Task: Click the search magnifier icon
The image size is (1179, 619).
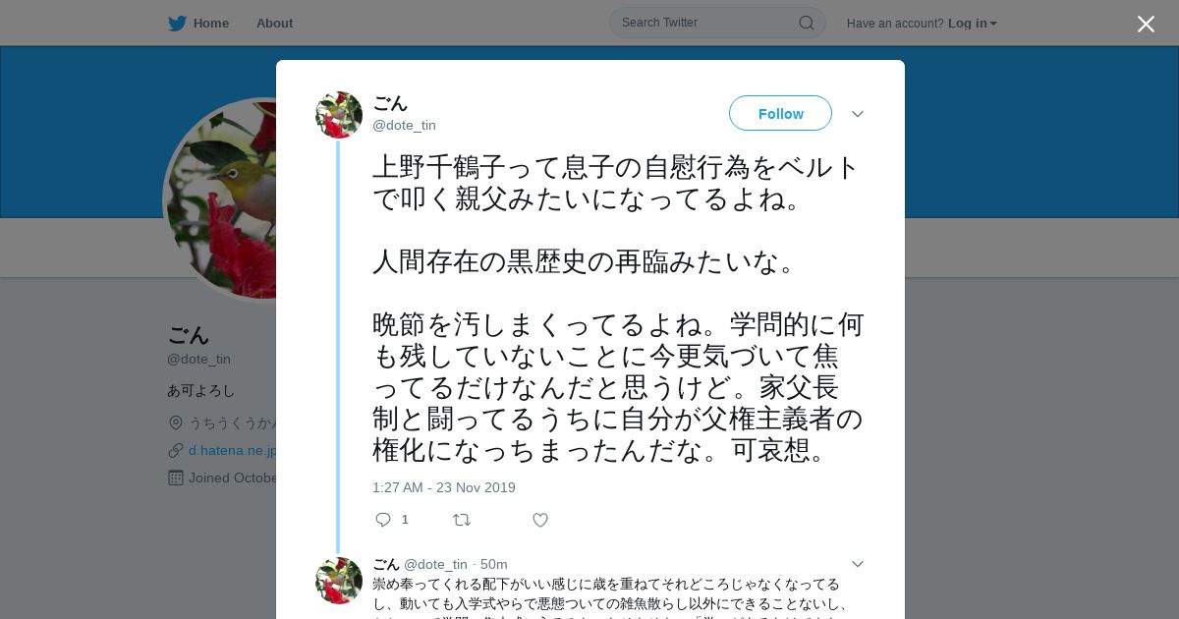Action: pyautogui.click(x=806, y=23)
